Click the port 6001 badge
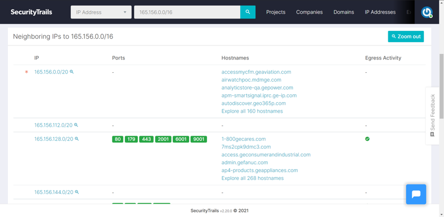 [x=181, y=139]
